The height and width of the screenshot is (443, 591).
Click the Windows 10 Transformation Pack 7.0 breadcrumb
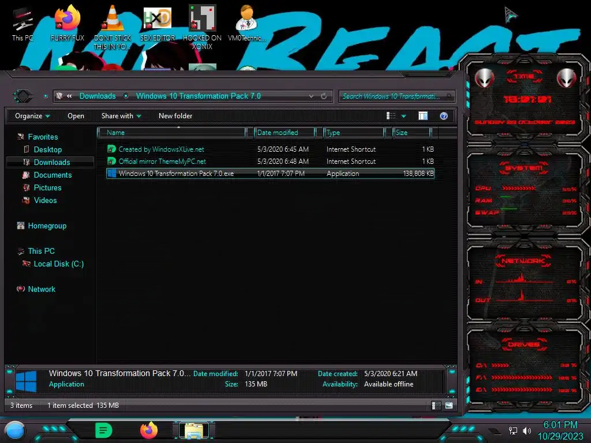coord(199,96)
